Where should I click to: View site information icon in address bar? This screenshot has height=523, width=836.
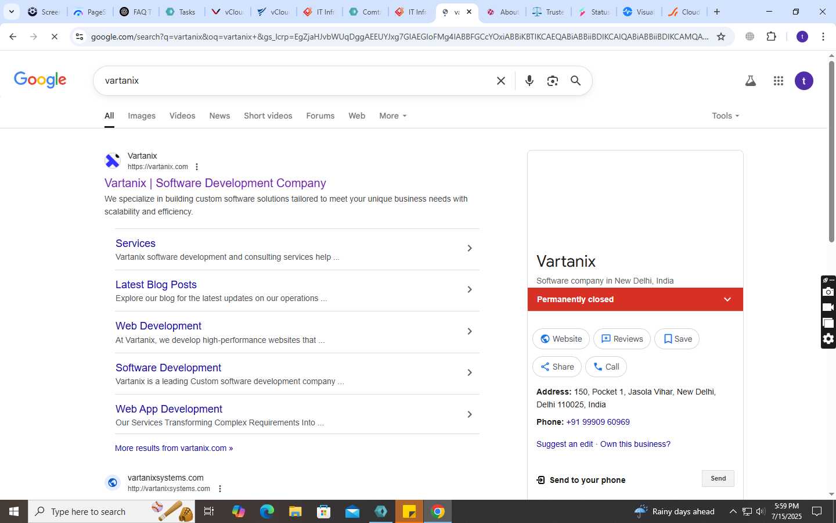point(80,37)
